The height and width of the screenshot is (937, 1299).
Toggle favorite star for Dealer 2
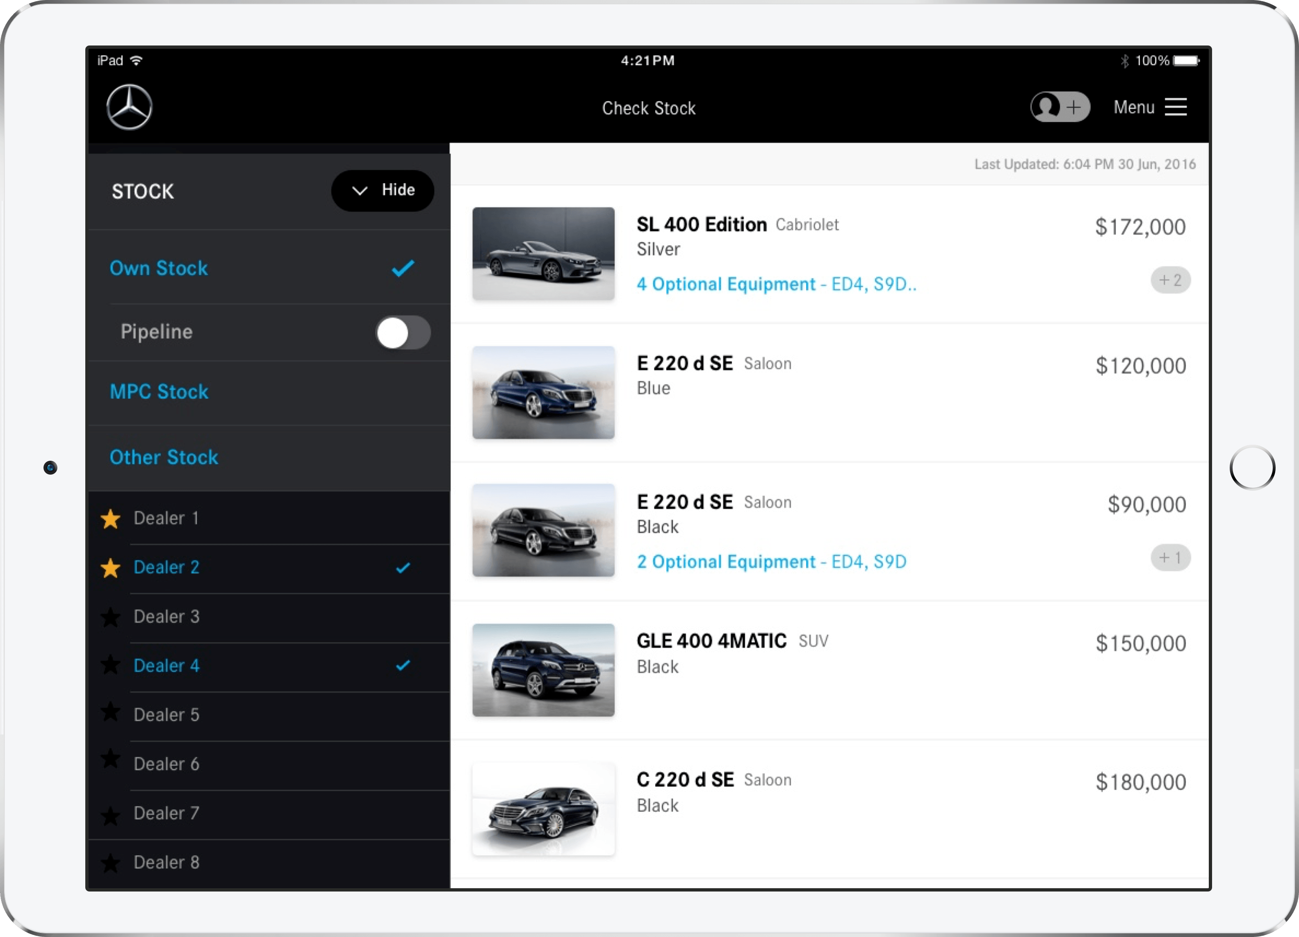pyautogui.click(x=111, y=568)
